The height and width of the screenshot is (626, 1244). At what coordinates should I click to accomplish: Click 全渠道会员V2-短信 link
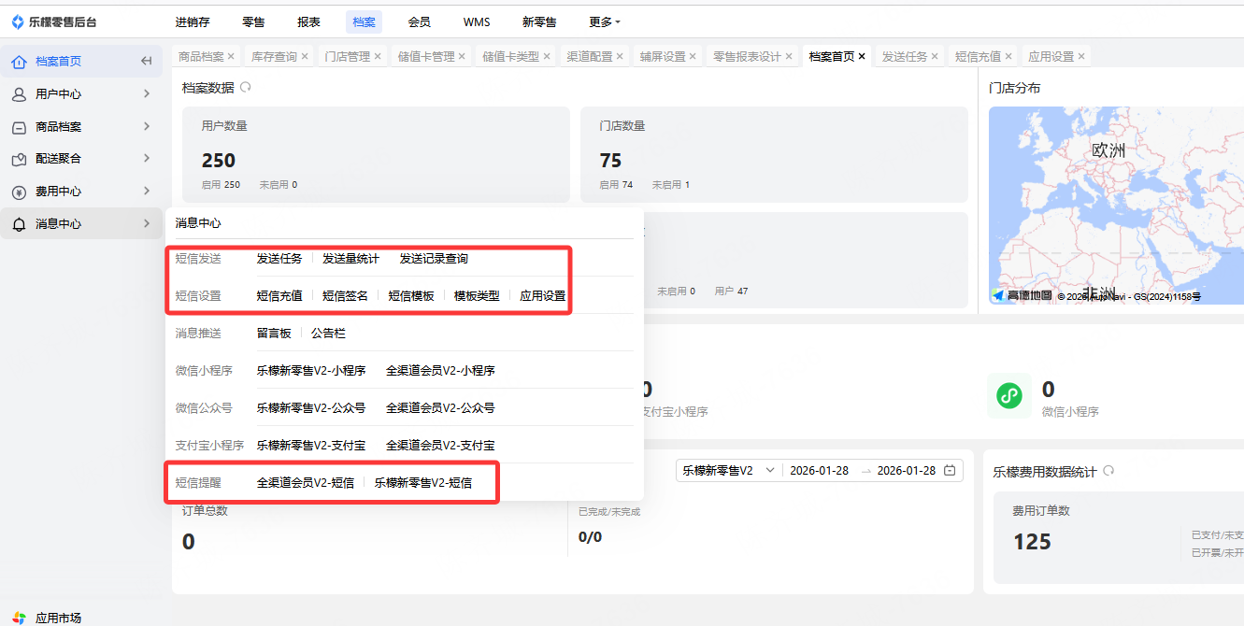tap(306, 483)
